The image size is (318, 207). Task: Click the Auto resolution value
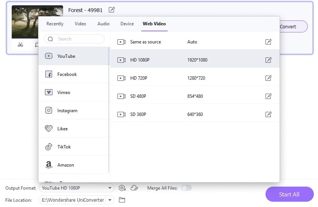[x=192, y=42]
